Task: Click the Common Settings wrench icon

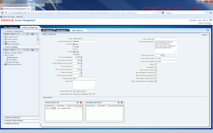Action: tap(6, 39)
